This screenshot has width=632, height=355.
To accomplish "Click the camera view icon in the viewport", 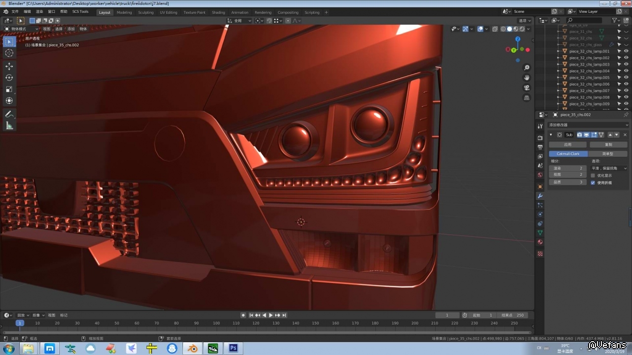I will [x=527, y=88].
